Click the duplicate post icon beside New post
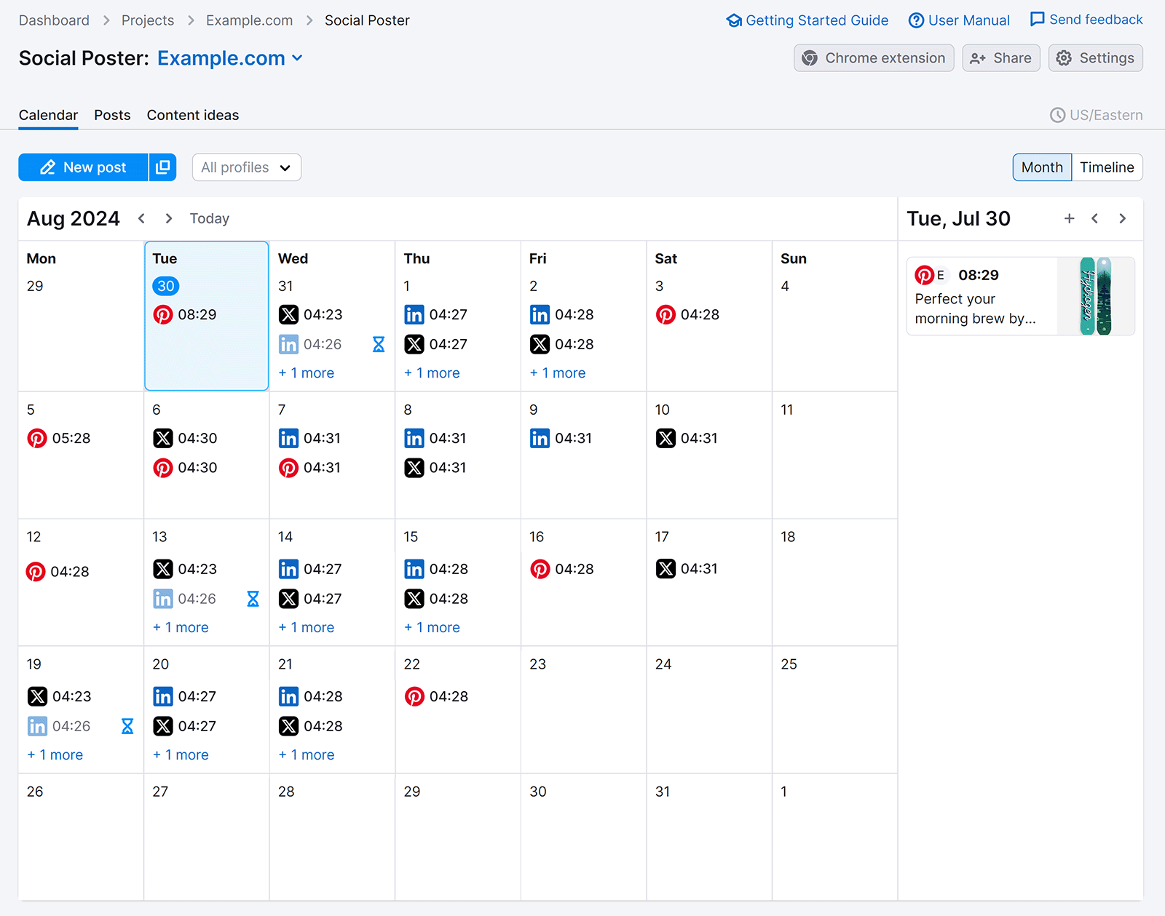This screenshot has height=916, width=1165. [162, 167]
